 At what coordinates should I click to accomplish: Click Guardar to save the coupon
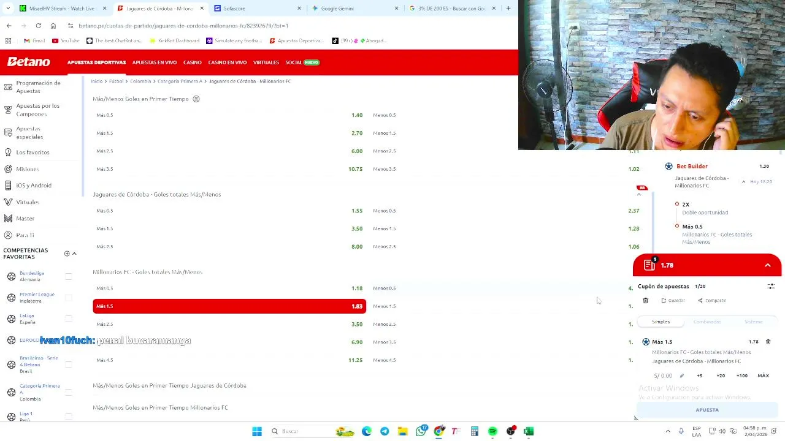point(673,301)
